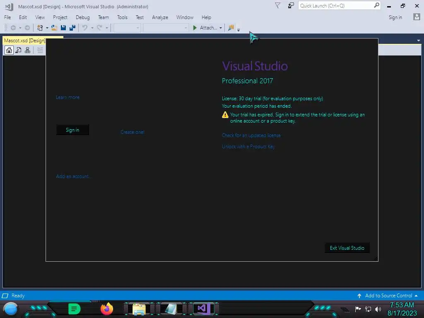The height and width of the screenshot is (318, 424).
Task: Click the Quick Launch magnifier icon
Action: (x=376, y=5)
